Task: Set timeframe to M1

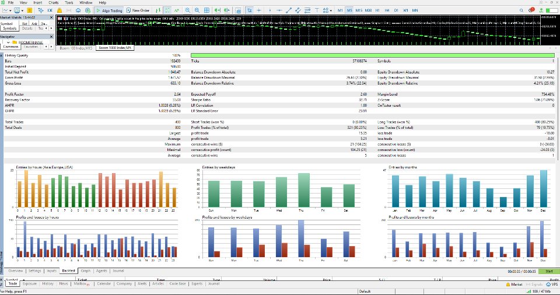Action: (x=340, y=10)
